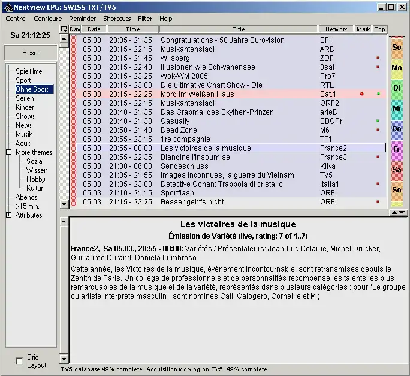This screenshot has height=376, width=410.
Task: Select the Sozial theme filter
Action: click(x=35, y=161)
